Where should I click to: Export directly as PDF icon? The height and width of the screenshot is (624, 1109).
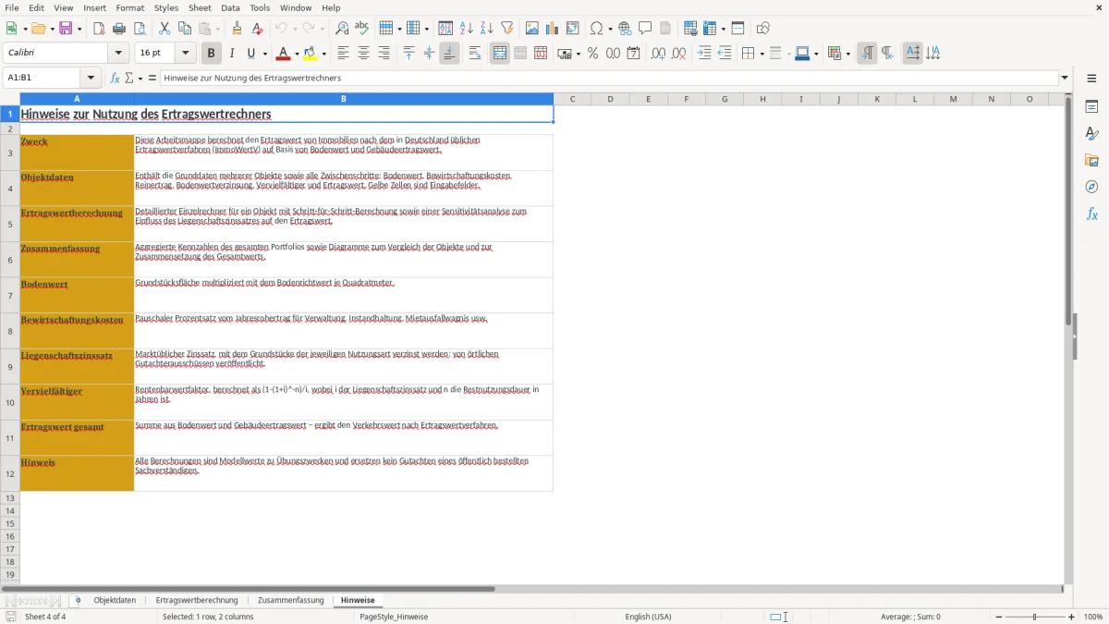(99, 29)
